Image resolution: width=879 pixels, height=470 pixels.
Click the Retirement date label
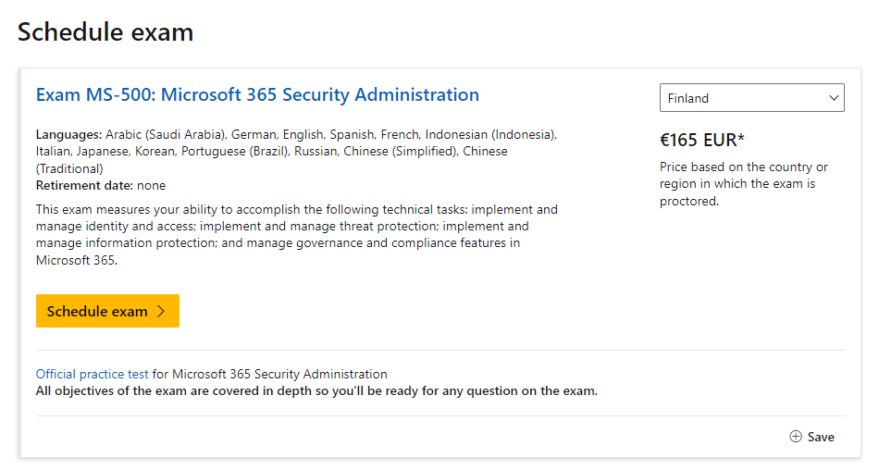pos(84,186)
